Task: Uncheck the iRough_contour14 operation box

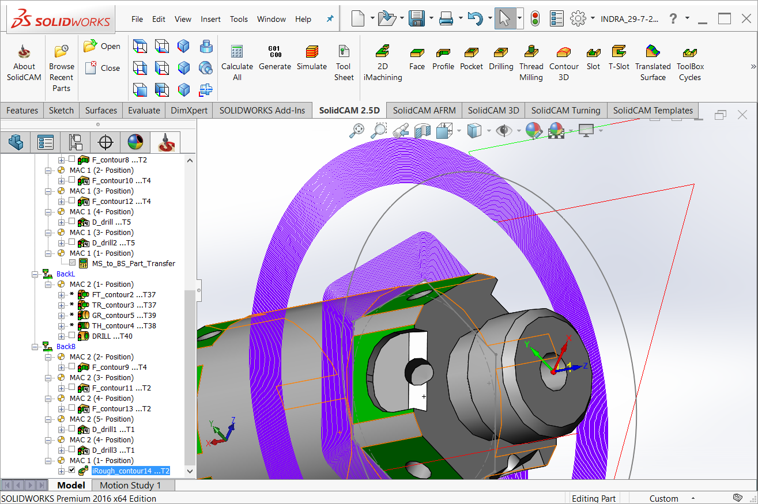Action: (71, 471)
